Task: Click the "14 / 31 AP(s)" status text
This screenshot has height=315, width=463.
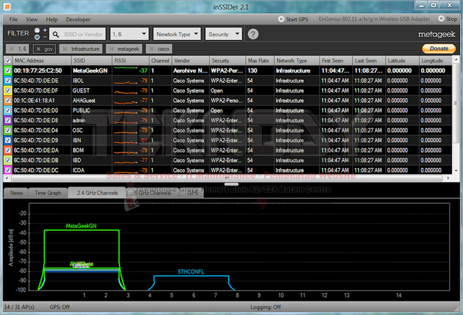Action: pyautogui.click(x=19, y=307)
